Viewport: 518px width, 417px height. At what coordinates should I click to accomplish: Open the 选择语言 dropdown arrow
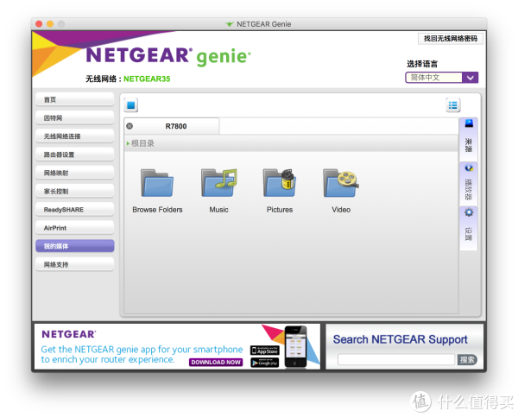click(471, 78)
